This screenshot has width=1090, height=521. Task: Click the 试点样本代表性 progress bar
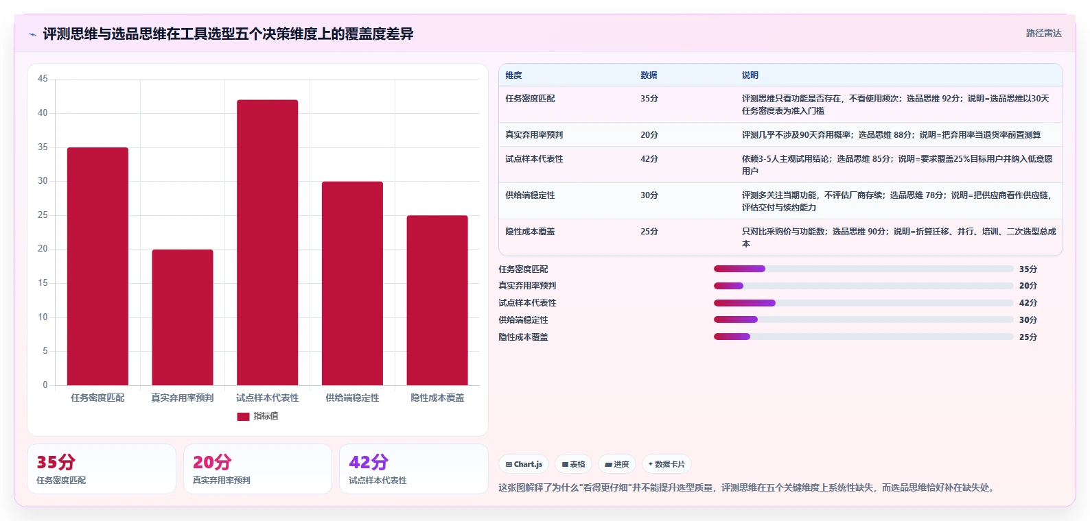click(863, 303)
